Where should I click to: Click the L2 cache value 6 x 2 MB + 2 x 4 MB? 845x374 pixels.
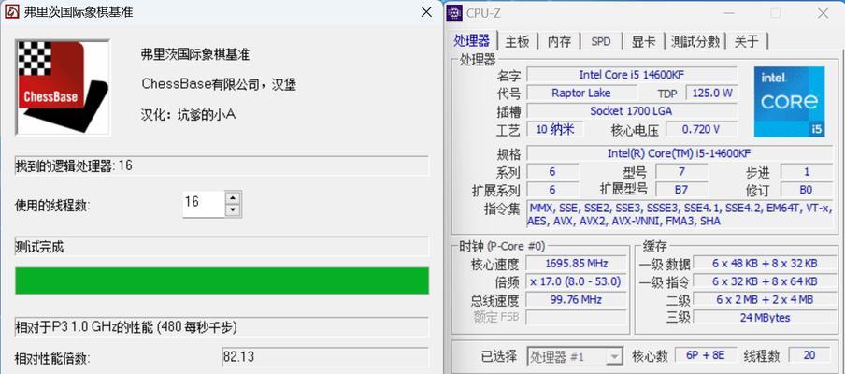point(765,299)
